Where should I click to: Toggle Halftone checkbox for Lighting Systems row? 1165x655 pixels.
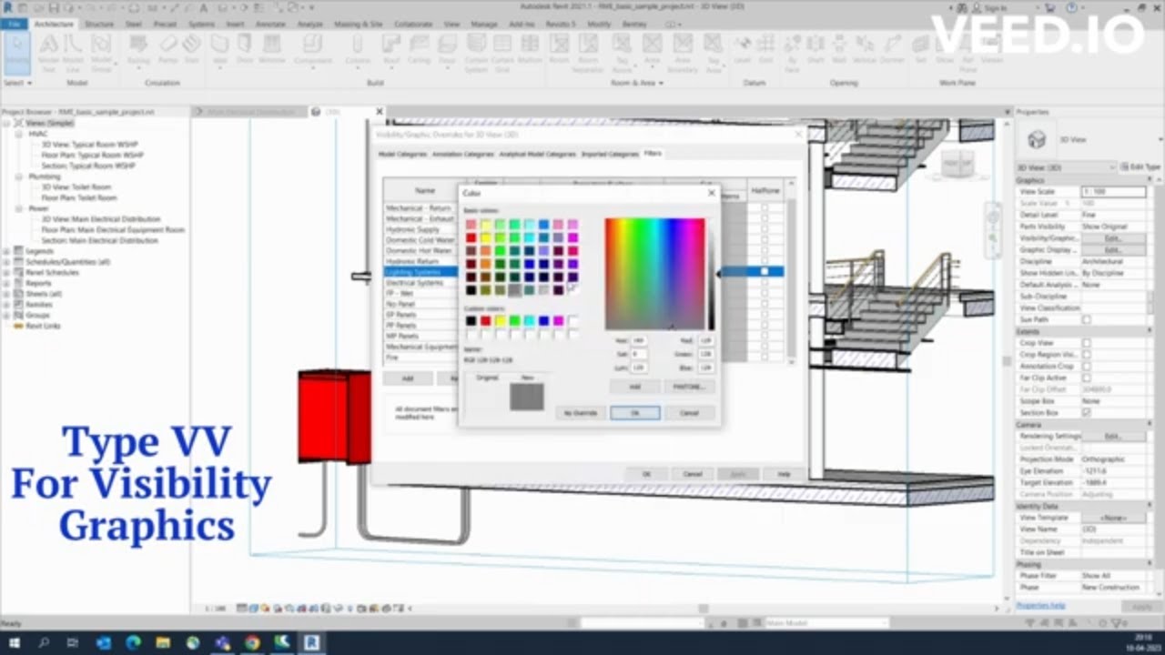click(765, 271)
